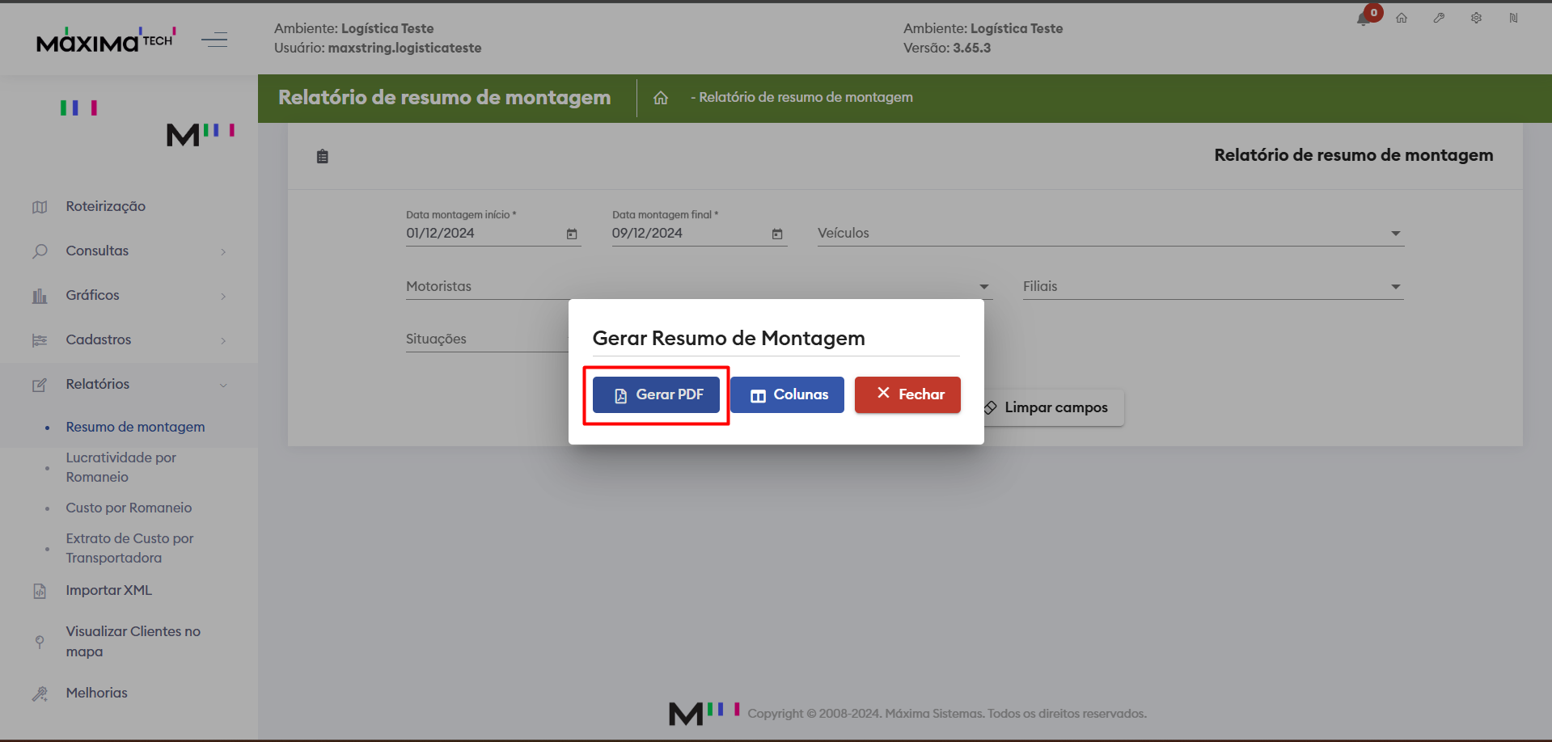Click the Data montagem início date field
This screenshot has height=742, width=1552.
click(x=481, y=234)
